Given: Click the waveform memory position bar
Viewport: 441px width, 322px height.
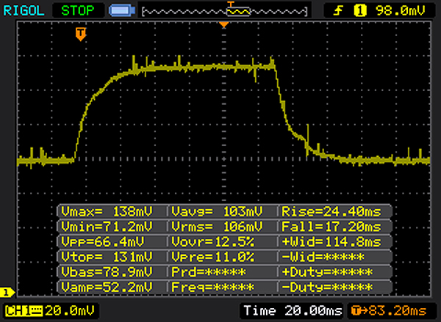Looking at the screenshot, I should 224,10.
